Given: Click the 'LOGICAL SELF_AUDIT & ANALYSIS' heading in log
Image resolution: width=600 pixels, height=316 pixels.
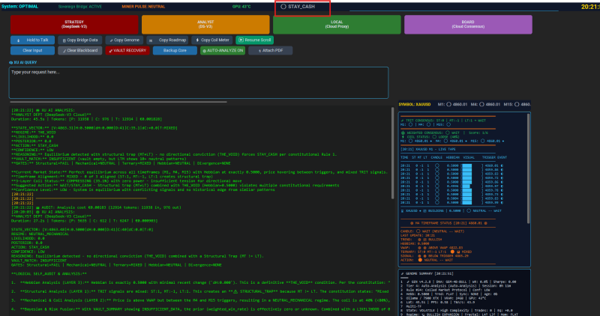Looking at the screenshot, I should coord(49,273).
